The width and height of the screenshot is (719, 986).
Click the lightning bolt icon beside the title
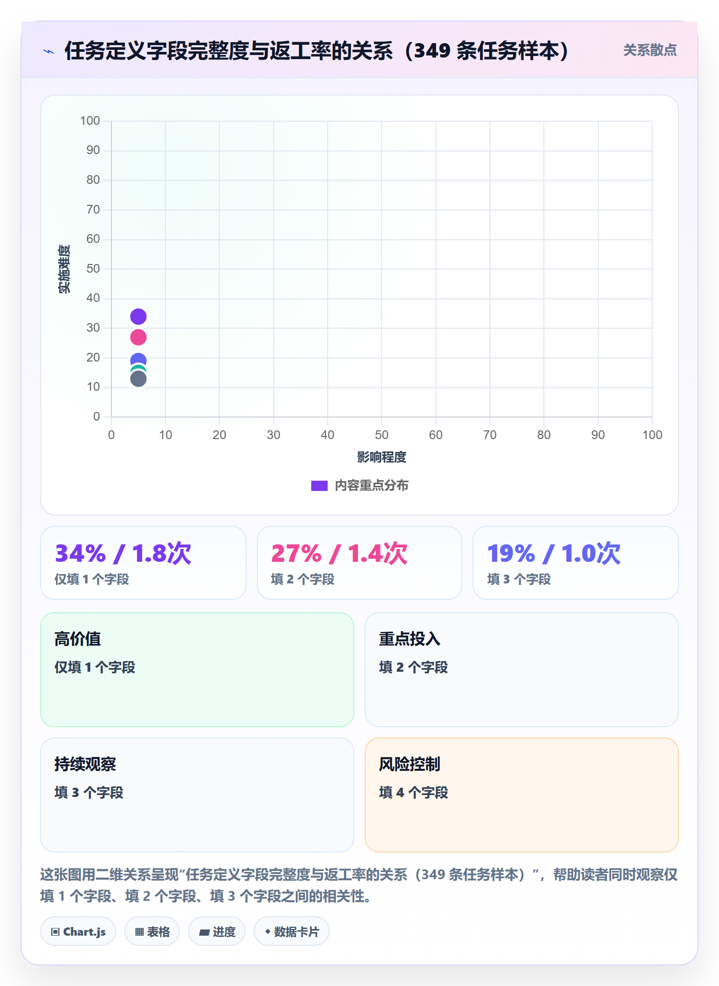pyautogui.click(x=49, y=51)
